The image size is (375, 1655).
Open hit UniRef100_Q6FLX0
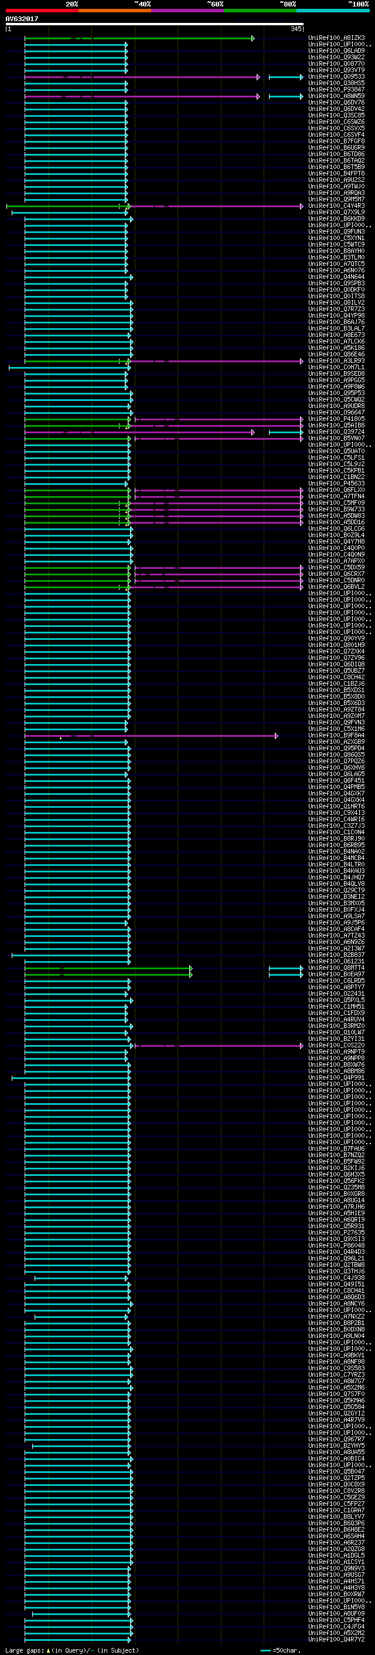click(336, 490)
